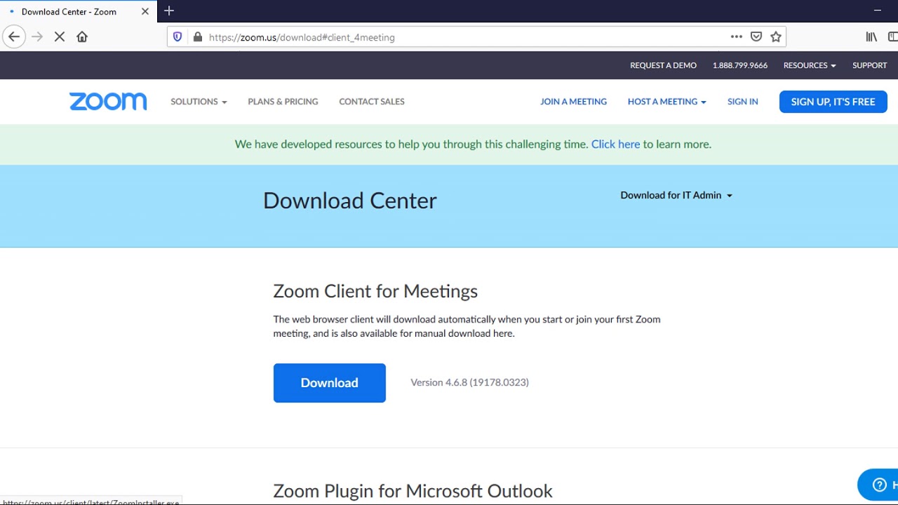Toggle the browser sidebar icon
This screenshot has width=898, height=505.
893,37
